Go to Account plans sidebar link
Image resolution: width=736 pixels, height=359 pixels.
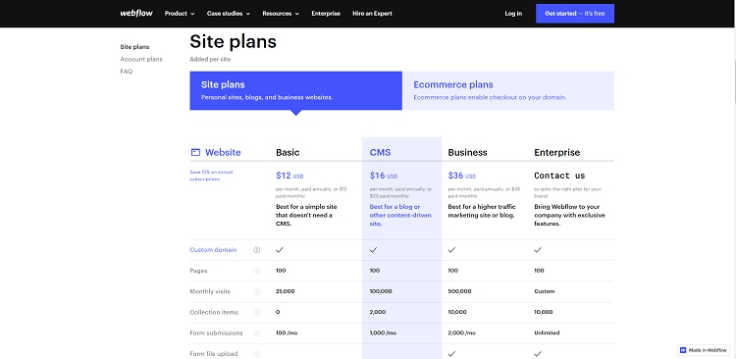pyautogui.click(x=141, y=59)
